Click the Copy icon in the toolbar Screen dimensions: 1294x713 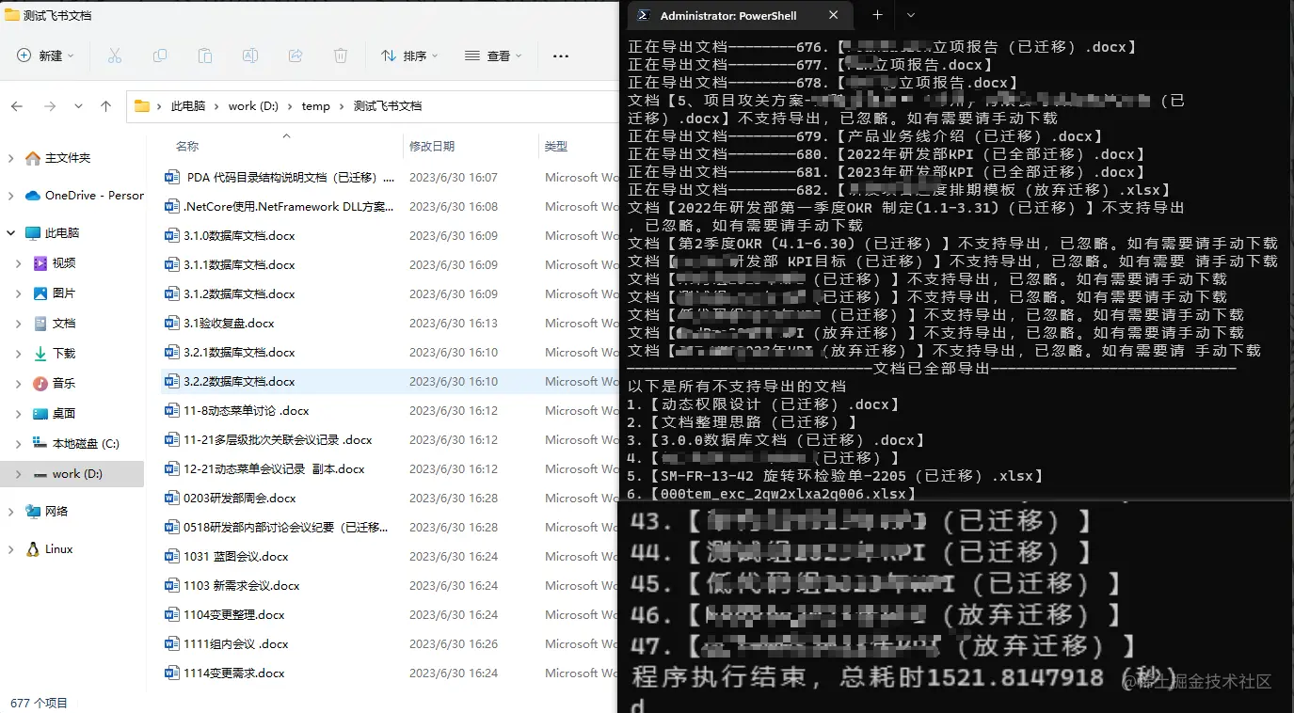[160, 56]
